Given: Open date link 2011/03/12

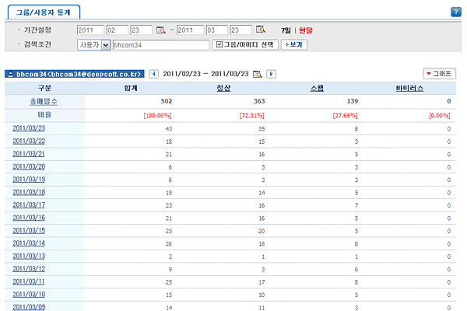Looking at the screenshot, I should click(x=29, y=269).
